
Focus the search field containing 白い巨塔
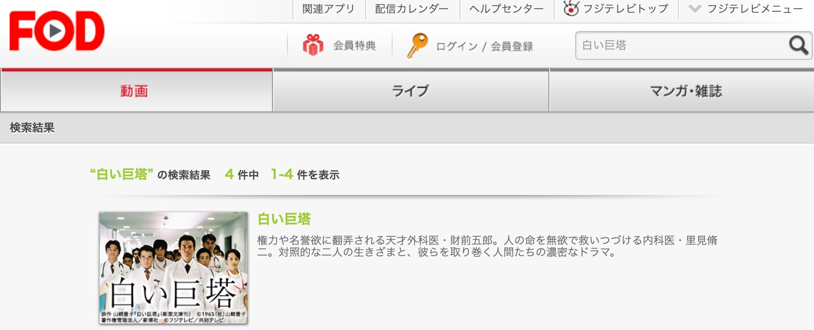click(681, 46)
